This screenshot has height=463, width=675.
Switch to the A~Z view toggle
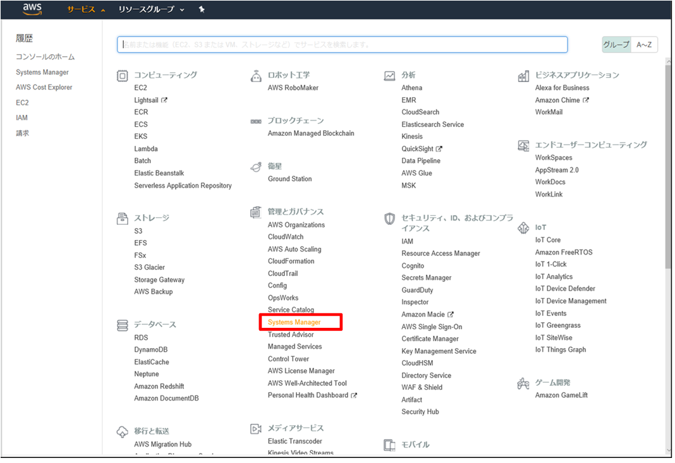(x=644, y=45)
